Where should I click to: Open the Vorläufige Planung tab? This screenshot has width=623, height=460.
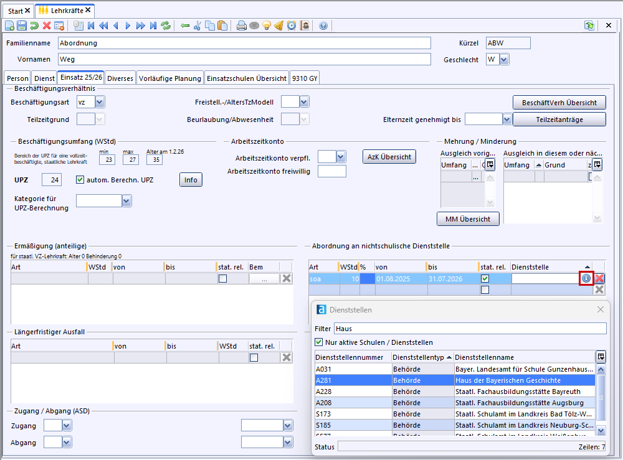[170, 78]
